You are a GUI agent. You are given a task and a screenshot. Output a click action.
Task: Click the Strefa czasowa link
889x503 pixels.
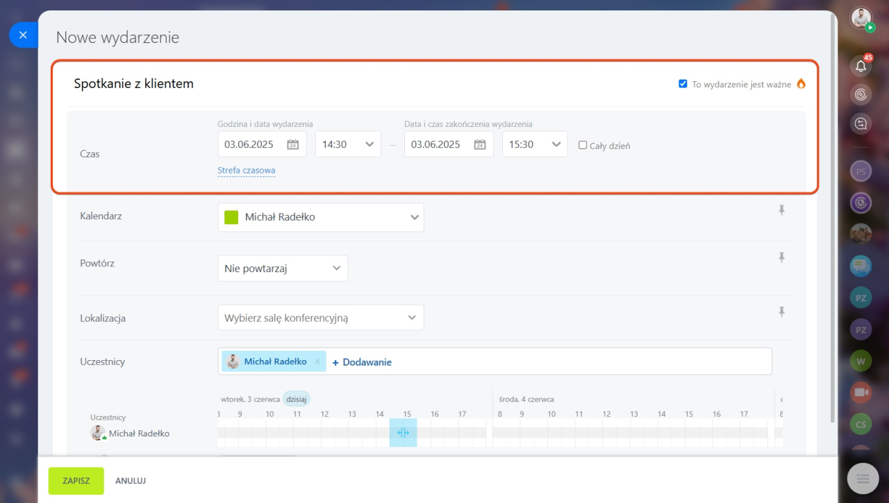pyautogui.click(x=247, y=170)
